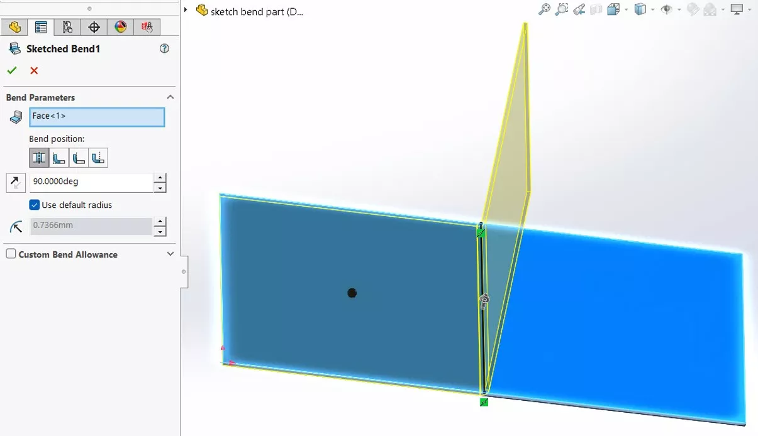Viewport: 758px width, 436px height.
Task: Click the 90.0000deg bend angle field
Action: click(x=91, y=183)
